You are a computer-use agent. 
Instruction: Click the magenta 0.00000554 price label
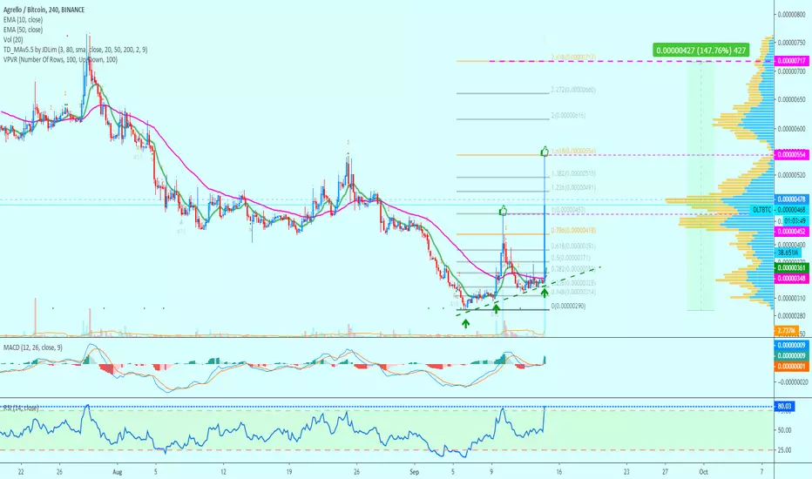pyautogui.click(x=791, y=154)
